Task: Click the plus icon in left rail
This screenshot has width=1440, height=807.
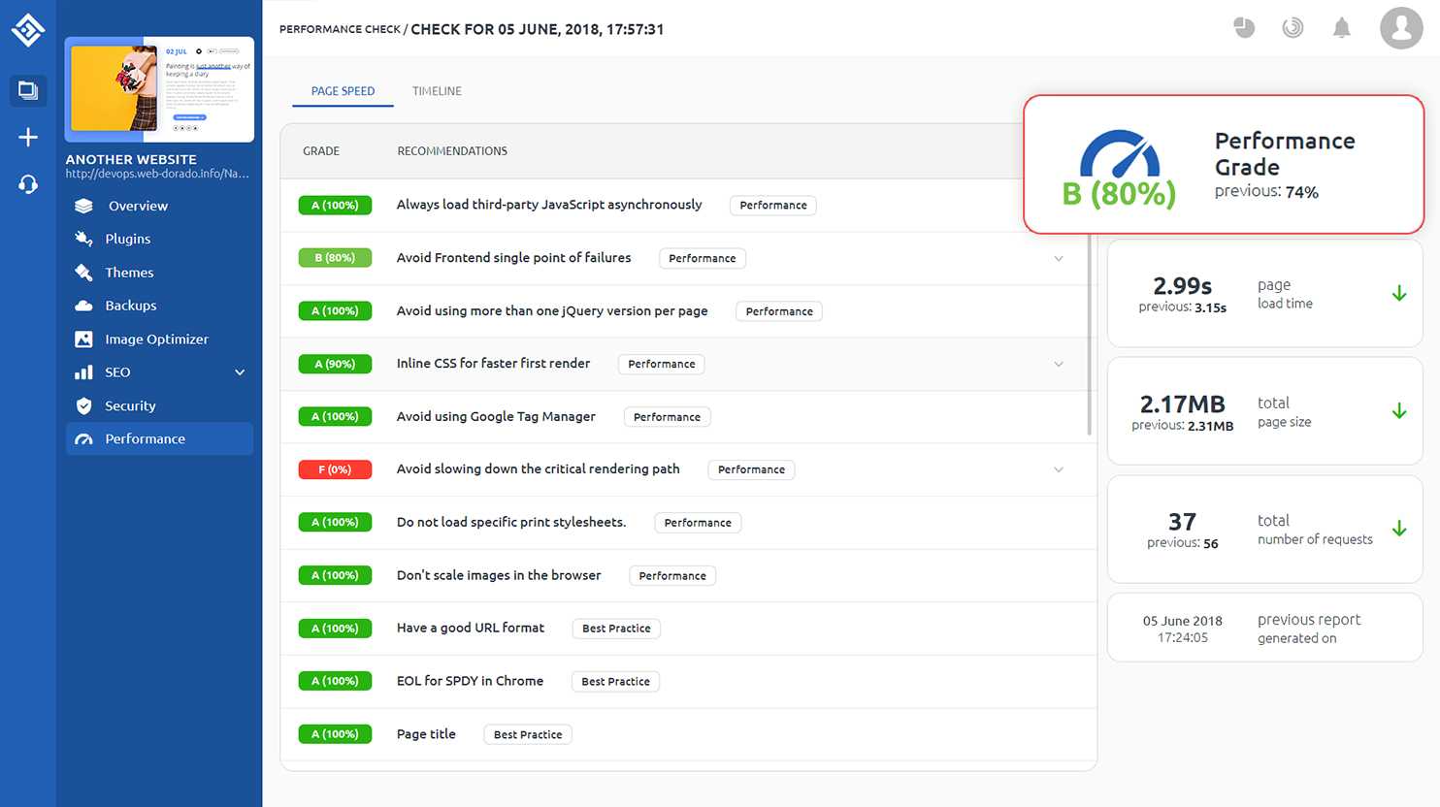Action: [x=28, y=137]
